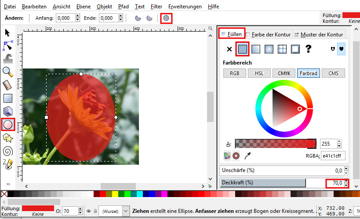The image size is (360, 219).
Task: Select the arrow selection tool
Action: (x=7, y=32)
